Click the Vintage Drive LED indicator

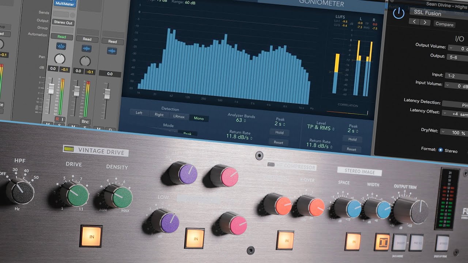pyautogui.click(x=69, y=149)
